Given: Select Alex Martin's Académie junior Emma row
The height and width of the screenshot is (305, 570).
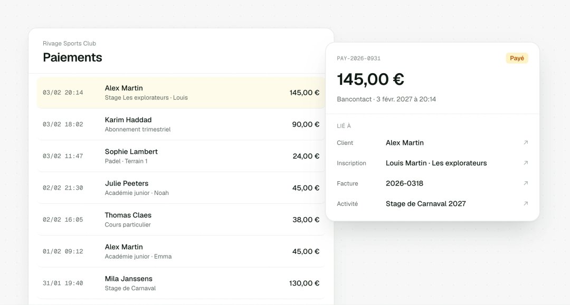Looking at the screenshot, I should (x=181, y=251).
